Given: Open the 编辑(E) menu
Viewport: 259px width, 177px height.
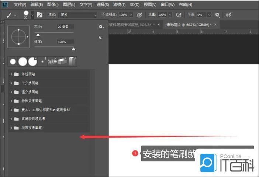Looking at the screenshot, I should pos(37,5).
